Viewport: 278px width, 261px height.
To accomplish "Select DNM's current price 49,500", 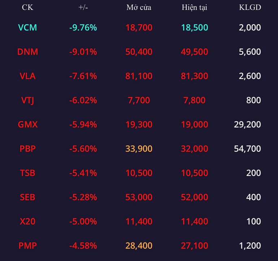I will click(194, 52).
